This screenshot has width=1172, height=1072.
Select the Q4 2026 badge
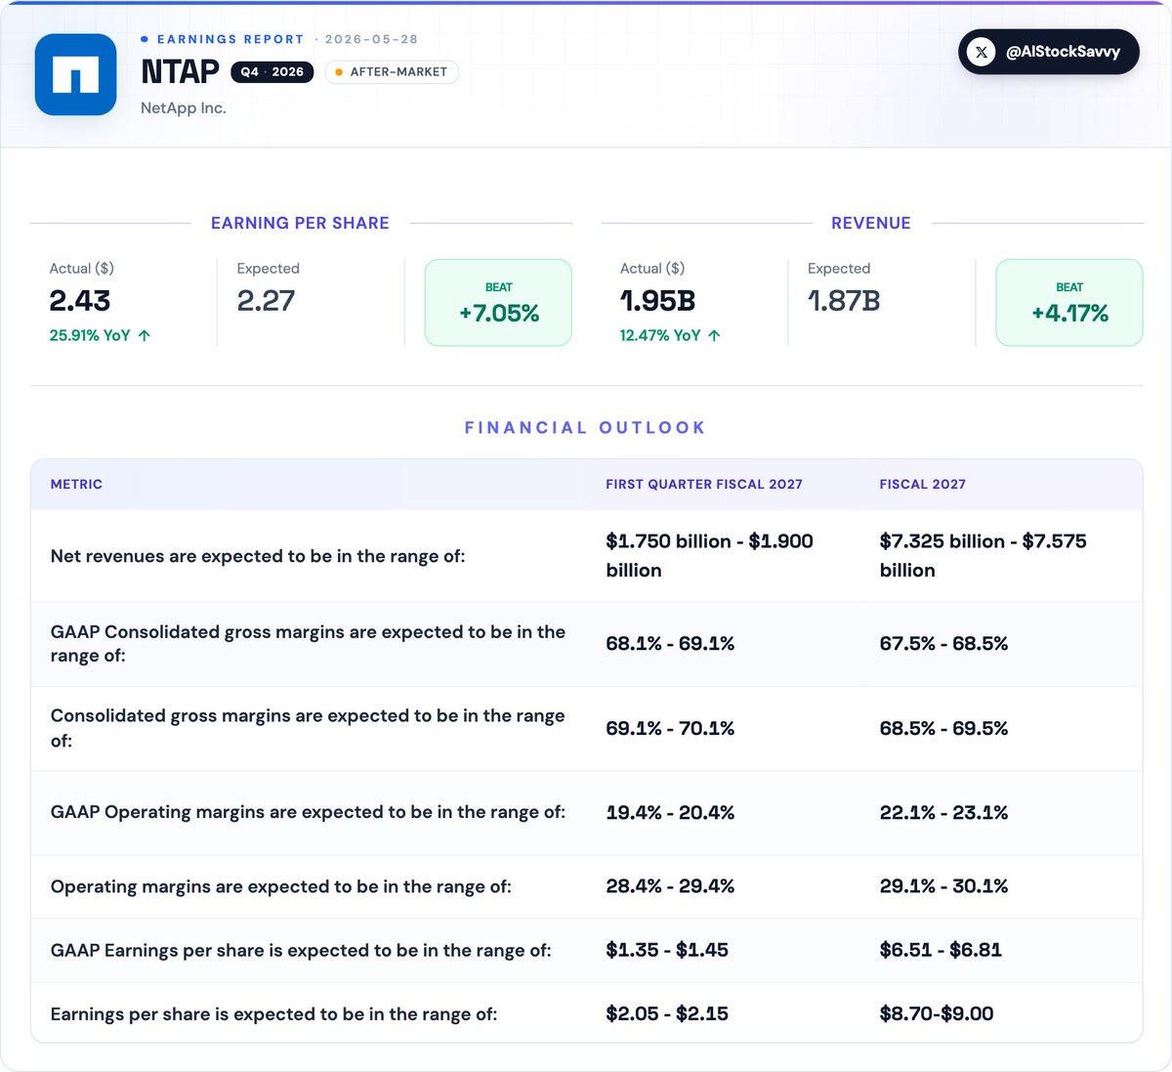tap(272, 72)
